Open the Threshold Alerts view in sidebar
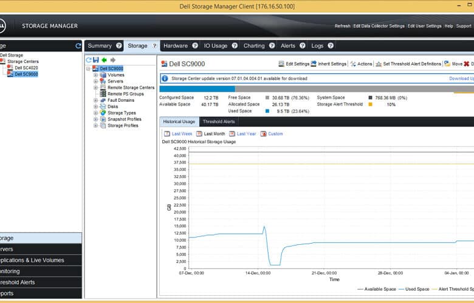The image size is (474, 303). (x=41, y=282)
